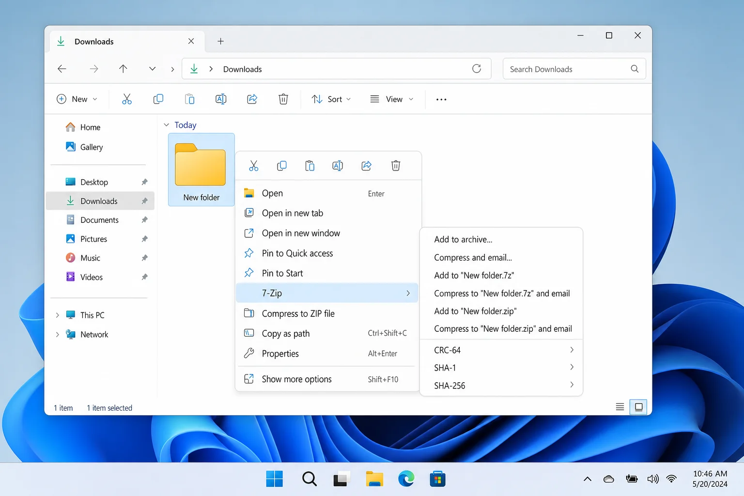Viewport: 744px width, 496px height.
Task: Click the Rename icon in the main toolbar
Action: click(221, 99)
